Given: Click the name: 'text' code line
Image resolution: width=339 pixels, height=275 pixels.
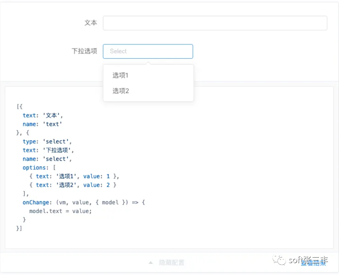Looking at the screenshot, I should pyautogui.click(x=42, y=124).
